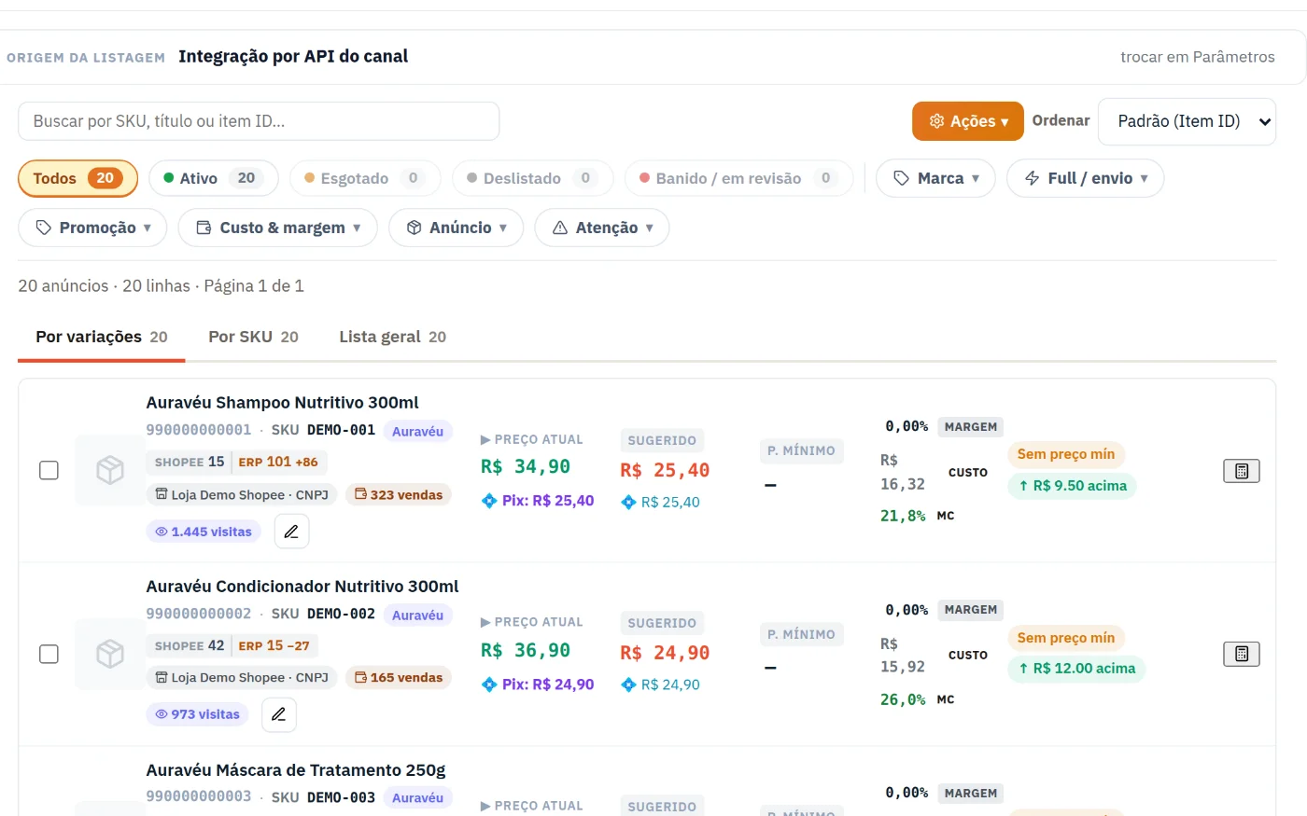Image resolution: width=1307 pixels, height=816 pixels.
Task: Expand the Promoção filter dropdown arrow
Action: click(147, 228)
